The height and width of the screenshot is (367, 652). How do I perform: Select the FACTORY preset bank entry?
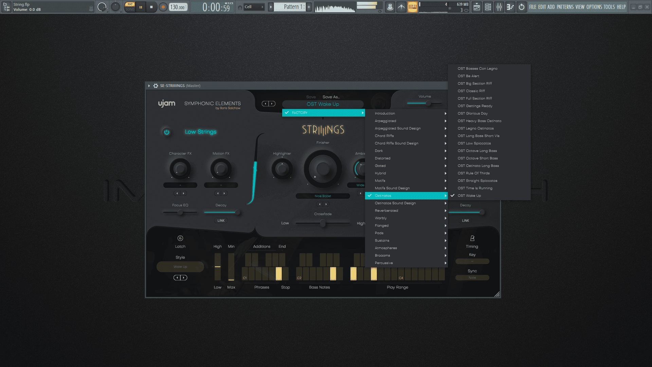coord(324,113)
